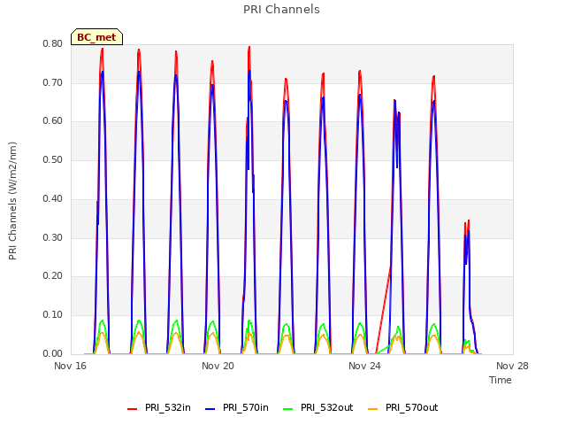The width and height of the screenshot is (566, 425).
Task: Select the green PRI_532out legend swatch
Action: (x=288, y=409)
